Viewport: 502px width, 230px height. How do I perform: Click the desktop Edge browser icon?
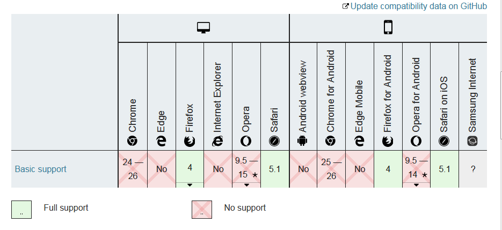[x=161, y=141]
